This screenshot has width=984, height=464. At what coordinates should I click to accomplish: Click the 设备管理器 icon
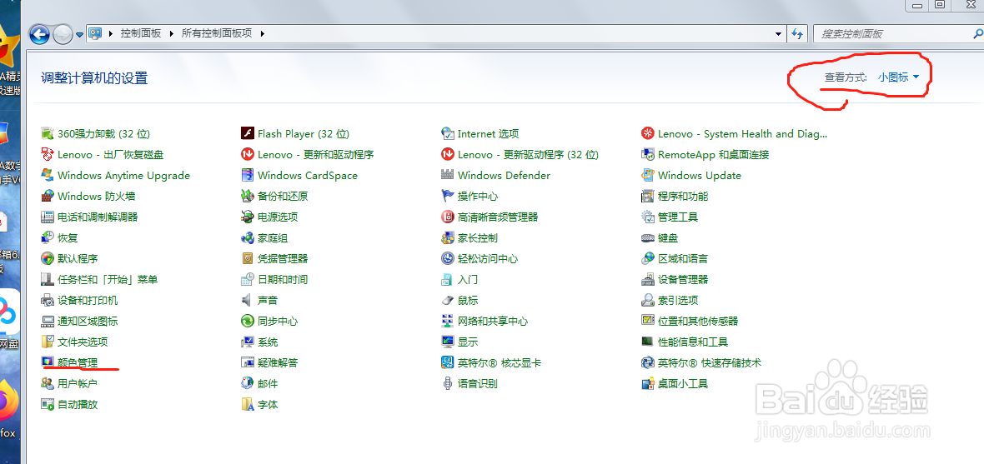pyautogui.click(x=648, y=280)
